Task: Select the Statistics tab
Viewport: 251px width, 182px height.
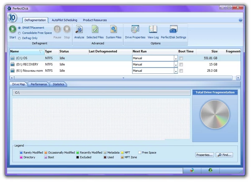Action: click(58, 84)
